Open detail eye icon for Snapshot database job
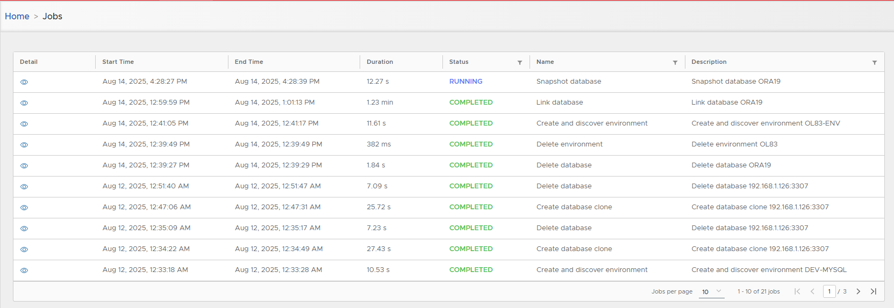The width and height of the screenshot is (894, 308). click(24, 82)
